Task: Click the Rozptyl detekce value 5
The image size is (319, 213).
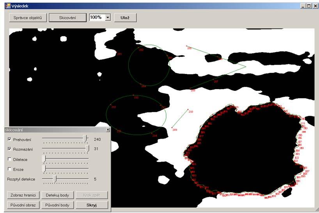Action: click(x=95, y=179)
